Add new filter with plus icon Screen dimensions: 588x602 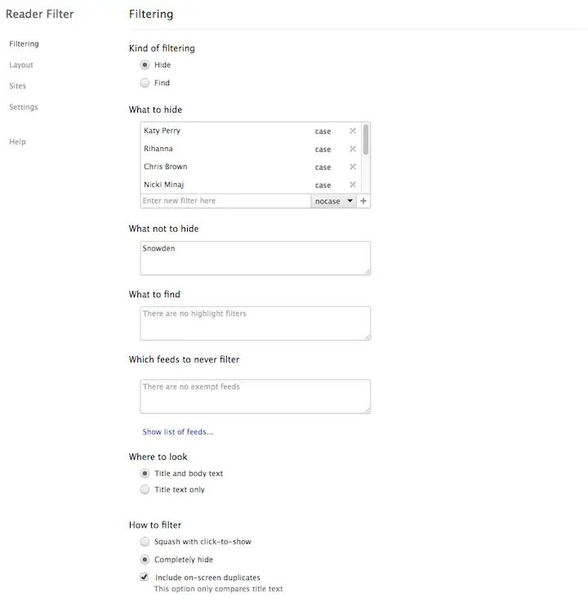tap(363, 201)
